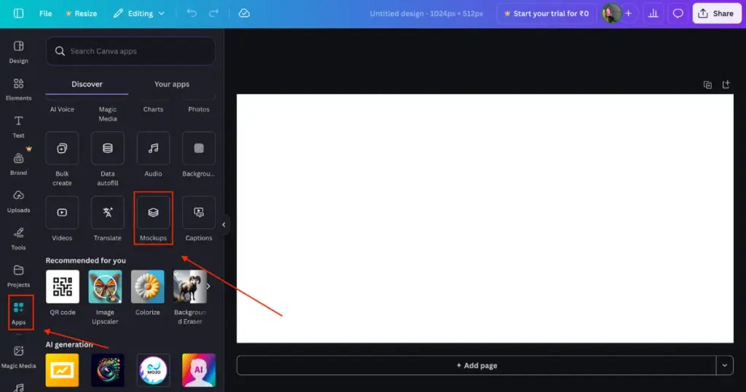Show more recommended apps with chevron
The image size is (746, 392).
208,286
